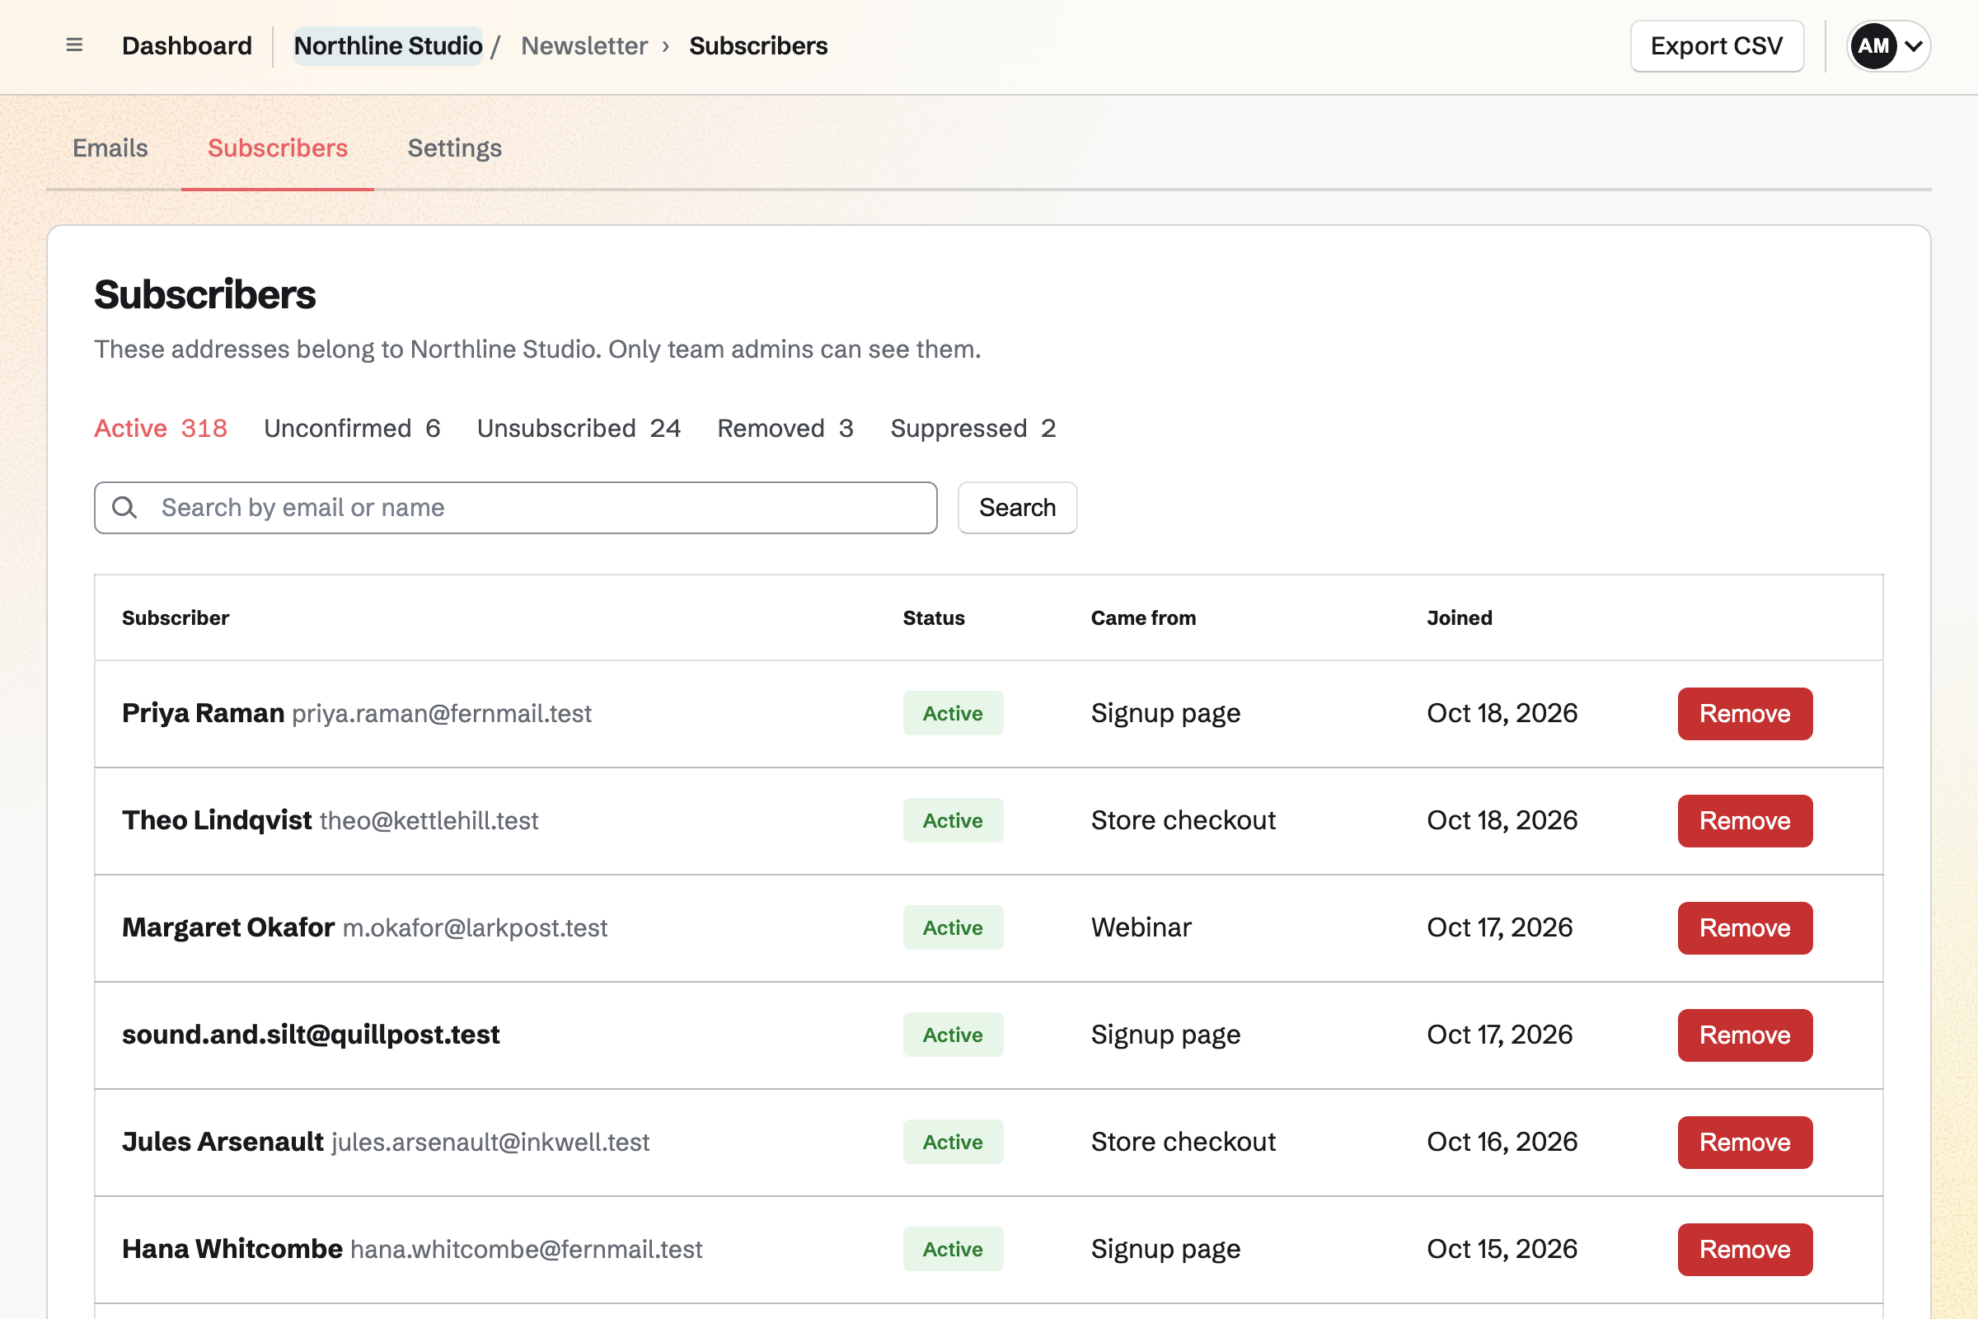This screenshot has height=1319, width=1978.
Task: Go to Dashboard link
Action: [x=187, y=45]
